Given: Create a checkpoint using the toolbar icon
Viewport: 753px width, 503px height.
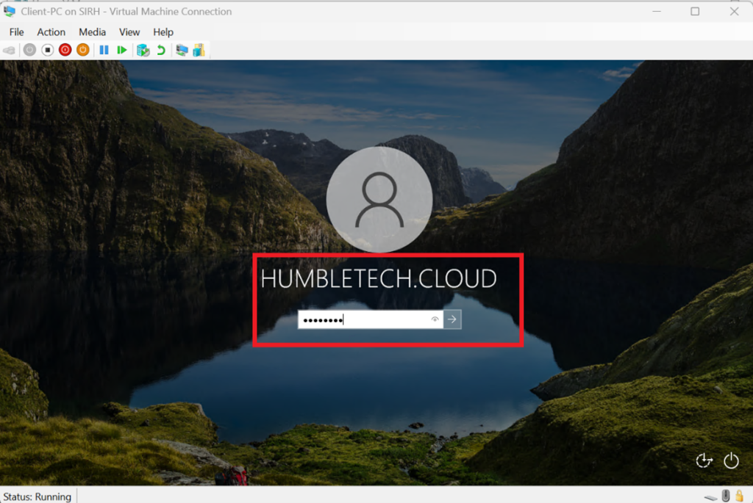Looking at the screenshot, I should click(143, 50).
